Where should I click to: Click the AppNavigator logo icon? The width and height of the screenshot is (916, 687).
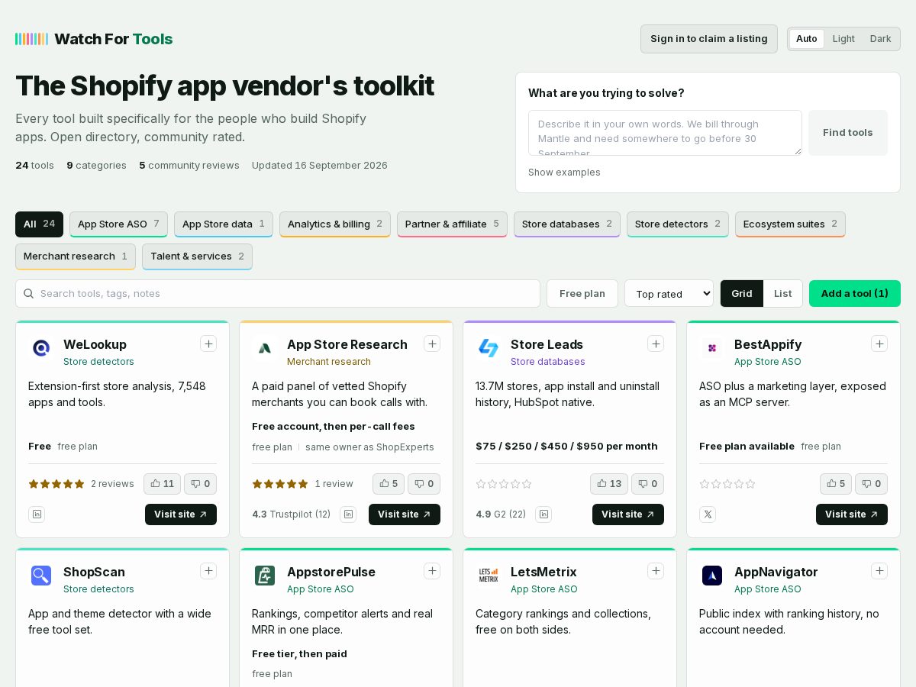pyautogui.click(x=712, y=576)
